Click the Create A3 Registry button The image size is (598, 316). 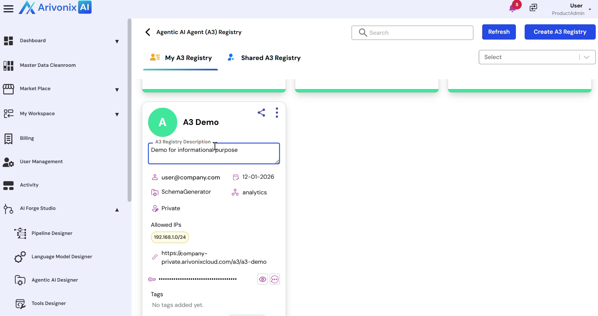tap(560, 32)
